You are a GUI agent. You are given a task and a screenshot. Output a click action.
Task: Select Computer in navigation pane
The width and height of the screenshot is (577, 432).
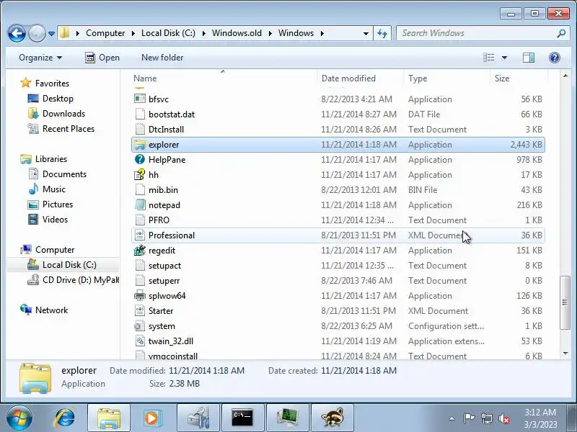pos(55,250)
